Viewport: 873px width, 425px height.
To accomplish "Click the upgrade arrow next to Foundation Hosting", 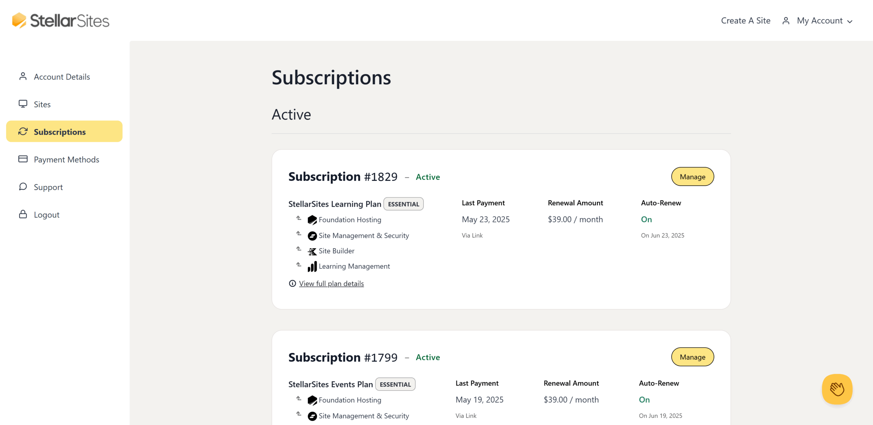I will point(299,218).
